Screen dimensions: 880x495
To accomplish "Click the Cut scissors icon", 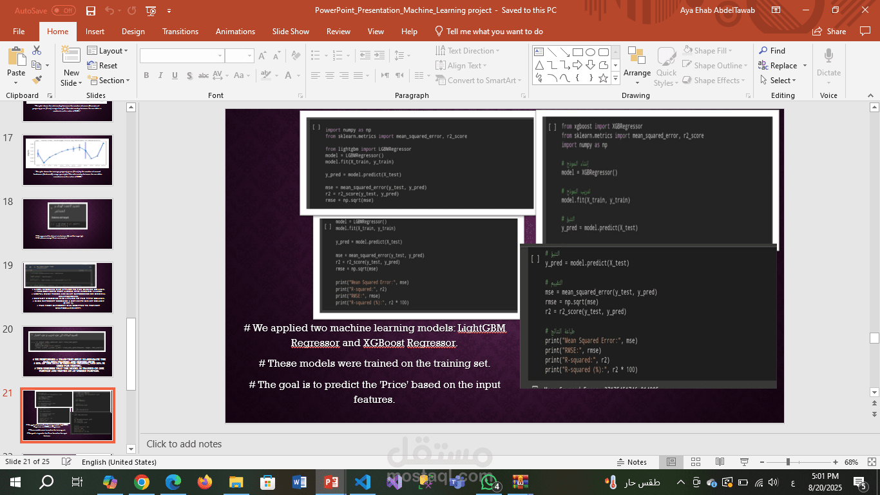I will [37, 50].
